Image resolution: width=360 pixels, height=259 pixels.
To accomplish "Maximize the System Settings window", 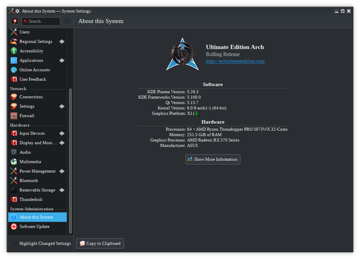I will coord(342,11).
